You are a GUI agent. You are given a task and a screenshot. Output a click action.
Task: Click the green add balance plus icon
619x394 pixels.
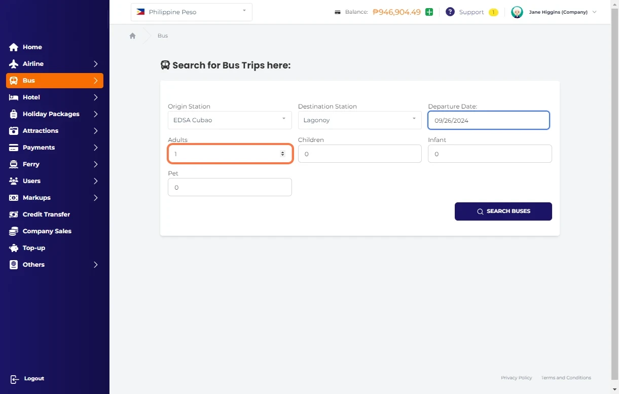point(429,12)
